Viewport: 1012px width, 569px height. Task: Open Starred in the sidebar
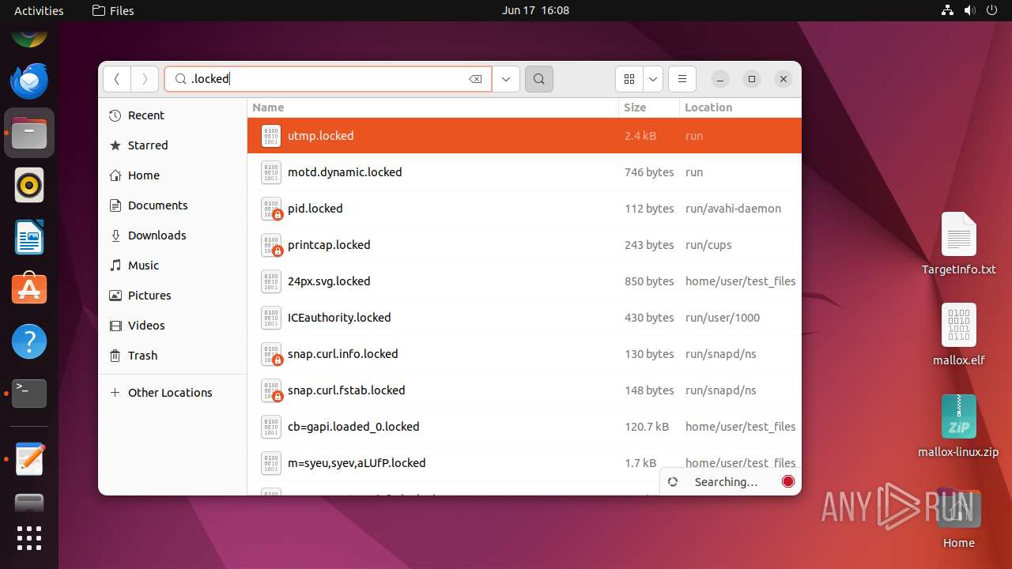tap(172, 145)
